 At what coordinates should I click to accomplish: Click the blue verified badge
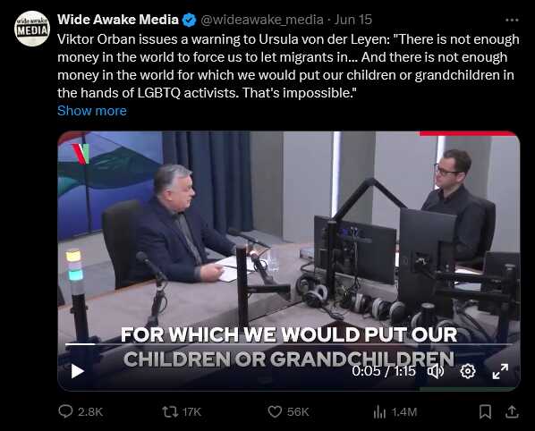(x=189, y=20)
